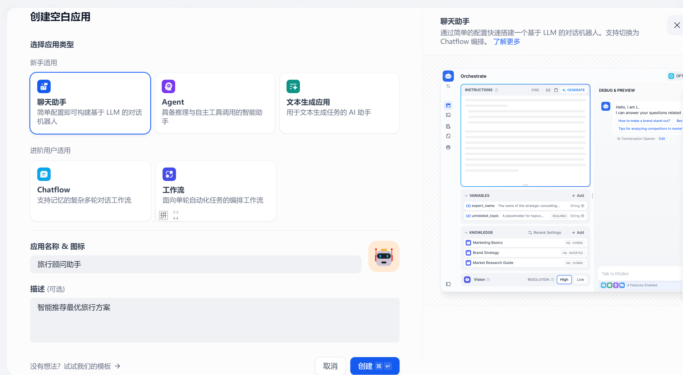Select the 文本生成应用 app type card
This screenshot has width=683, height=375.
click(339, 103)
